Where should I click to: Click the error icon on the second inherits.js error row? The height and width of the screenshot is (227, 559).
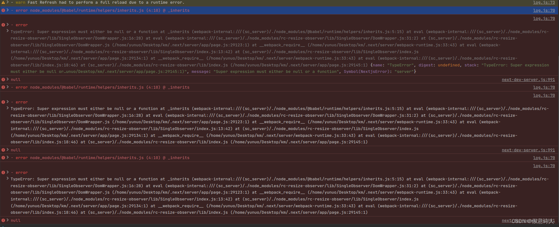coord(3,87)
